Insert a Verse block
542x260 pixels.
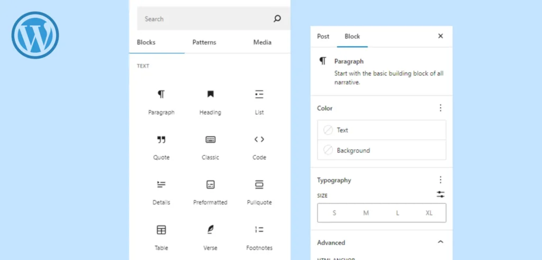click(x=210, y=238)
